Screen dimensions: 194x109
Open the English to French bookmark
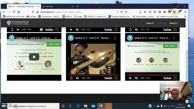(x=168, y=16)
